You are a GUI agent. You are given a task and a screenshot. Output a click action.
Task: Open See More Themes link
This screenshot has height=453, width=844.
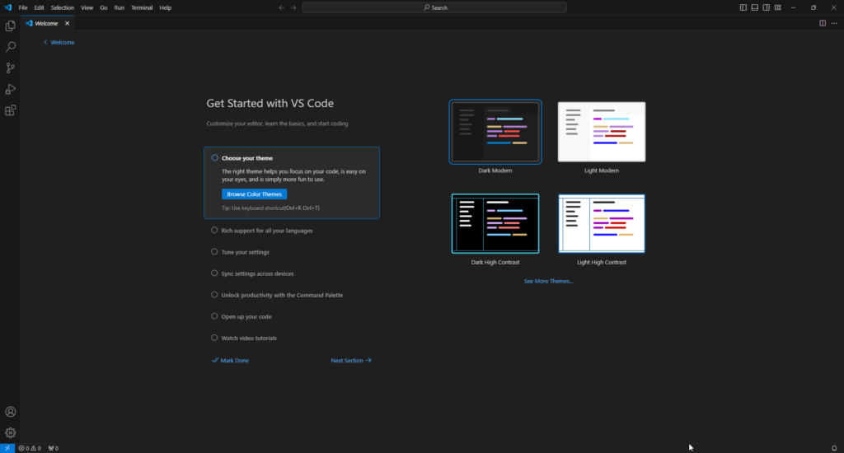pyautogui.click(x=548, y=281)
